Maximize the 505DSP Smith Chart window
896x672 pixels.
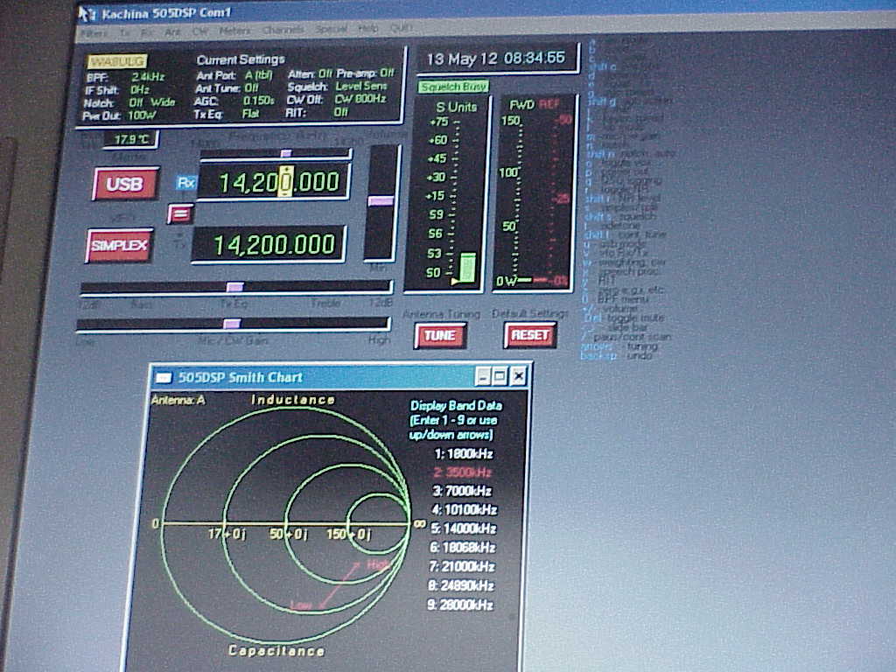coord(500,376)
